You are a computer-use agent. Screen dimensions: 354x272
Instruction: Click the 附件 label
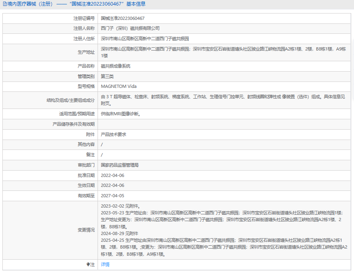point(90,134)
